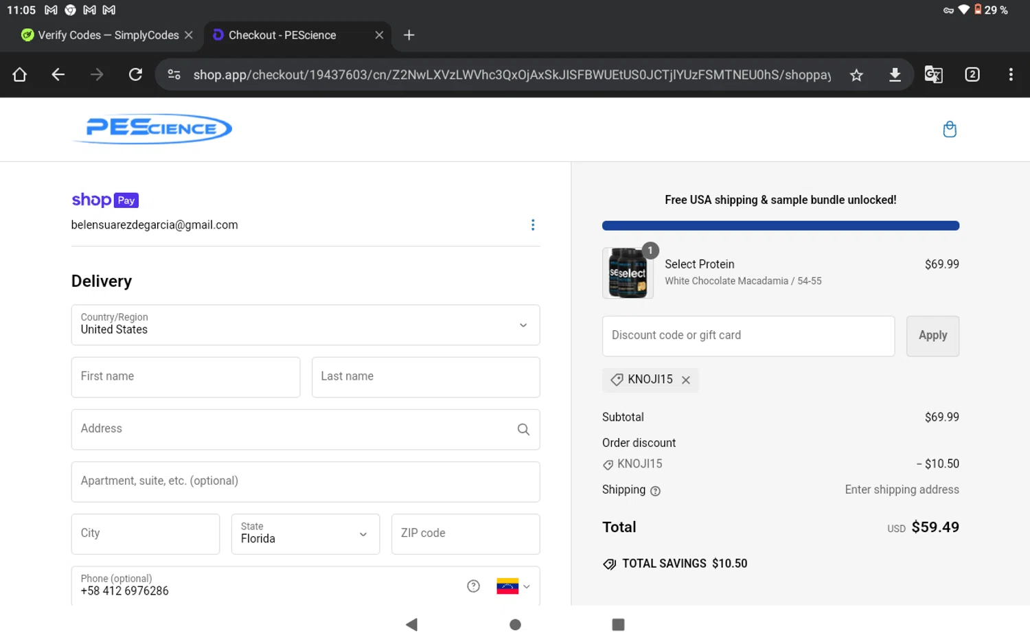Viewport: 1030px width, 644px height.
Task: Click the Apply discount button
Action: pyautogui.click(x=932, y=336)
